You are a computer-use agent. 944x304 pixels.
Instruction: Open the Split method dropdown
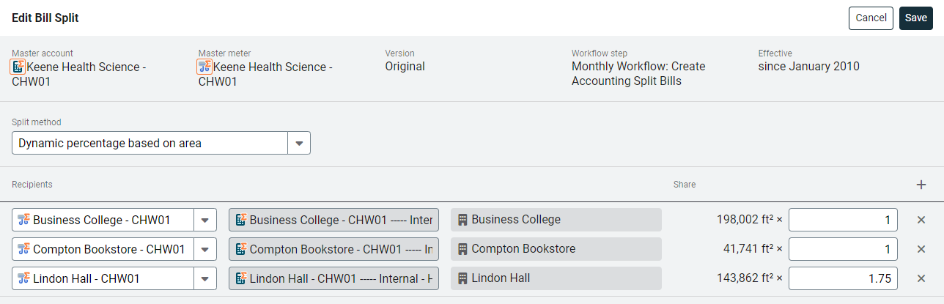tap(299, 144)
